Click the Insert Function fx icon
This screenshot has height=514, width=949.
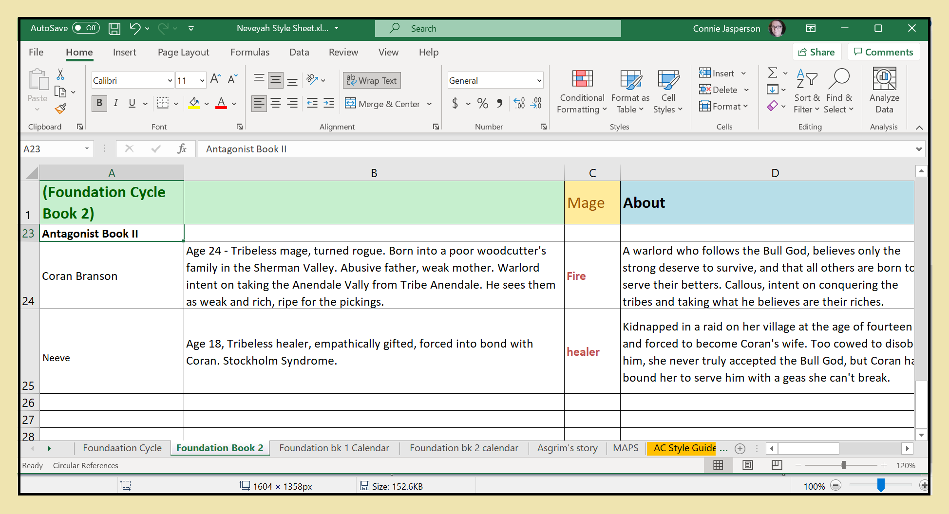182,149
